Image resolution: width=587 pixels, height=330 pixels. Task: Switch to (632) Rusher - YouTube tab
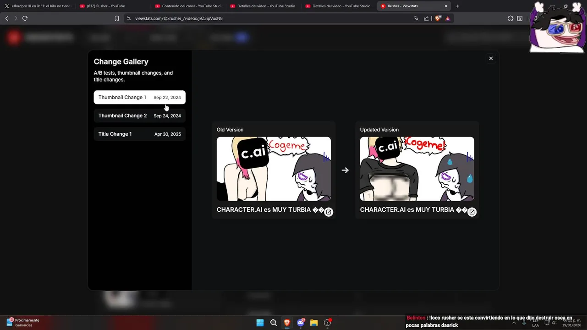(113, 6)
